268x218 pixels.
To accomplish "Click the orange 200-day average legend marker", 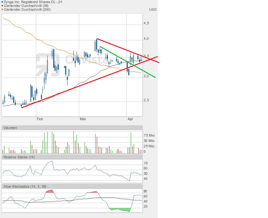I will 2,9.
